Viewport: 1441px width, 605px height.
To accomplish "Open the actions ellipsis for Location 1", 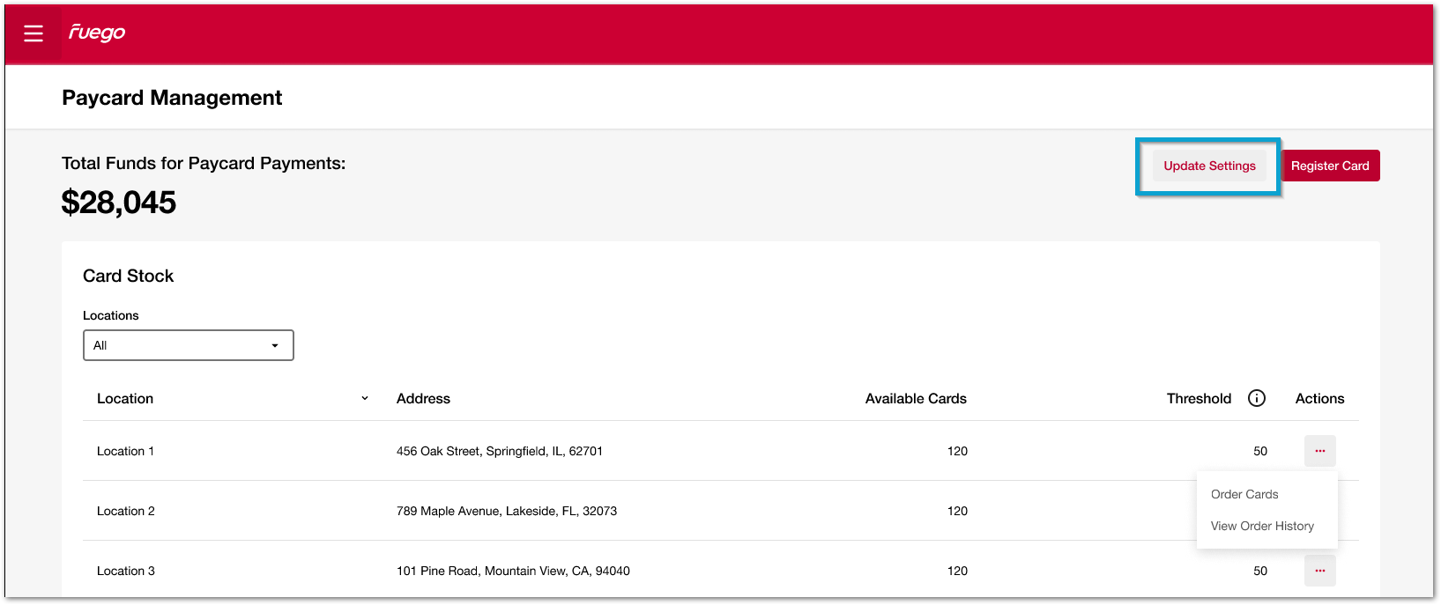I will tap(1319, 451).
